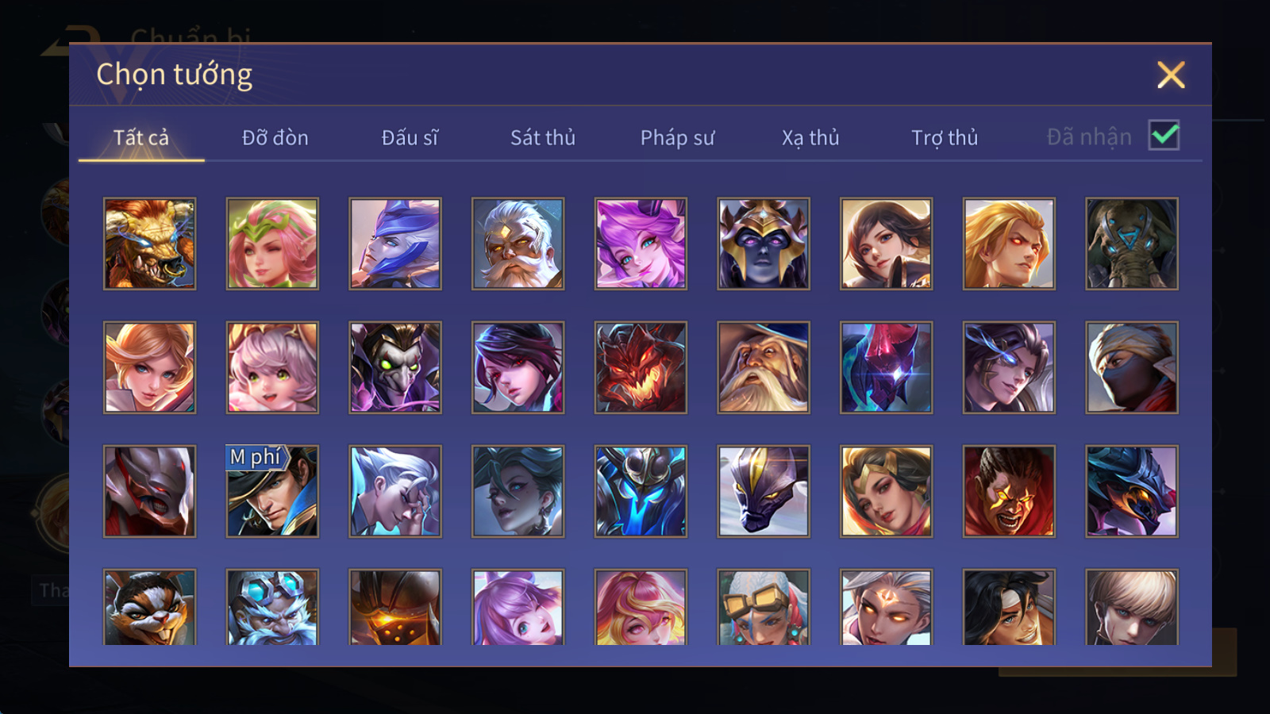Choose the blue armored robot hero
The height and width of the screenshot is (714, 1270).
[641, 491]
